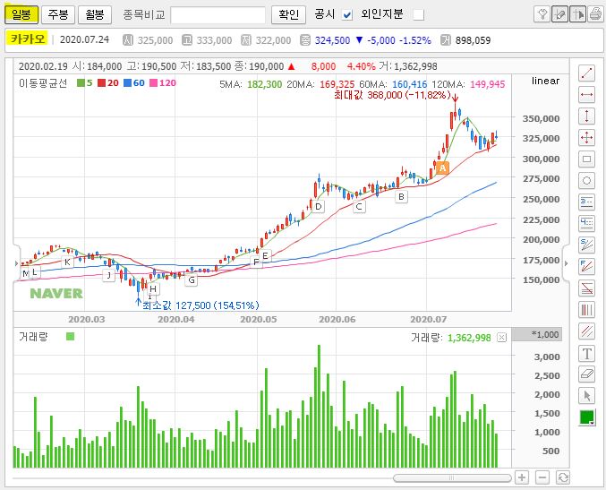Image resolution: width=606 pixels, height=490 pixels.
Task: Click the 2020.07.24 date text
Action: (x=84, y=39)
